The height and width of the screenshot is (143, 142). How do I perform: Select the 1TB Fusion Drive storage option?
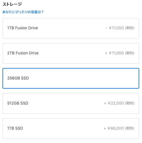tap(71, 28)
